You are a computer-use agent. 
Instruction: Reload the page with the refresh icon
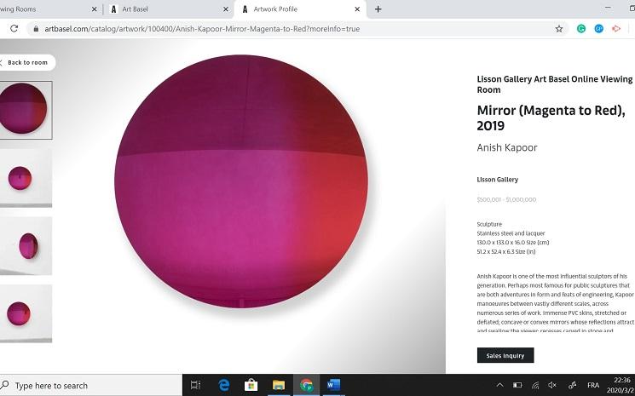point(14,29)
